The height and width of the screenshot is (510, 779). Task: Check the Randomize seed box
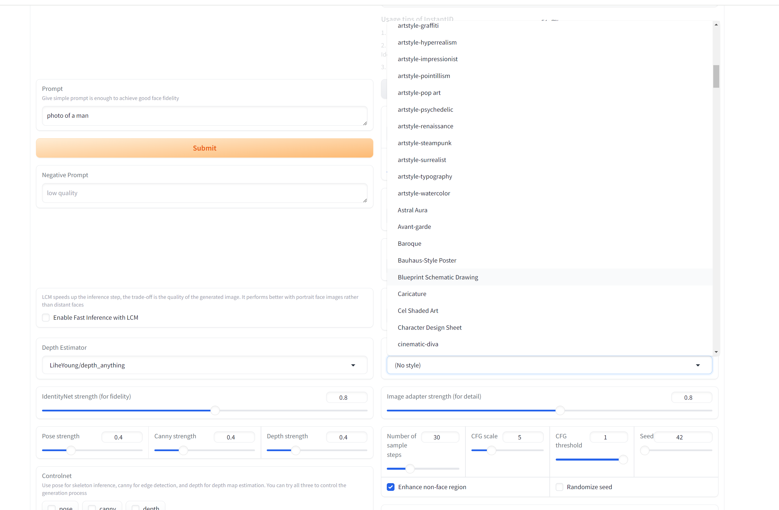coord(559,487)
